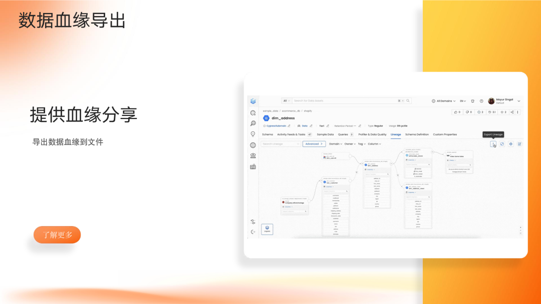Open the Domains globe sidebar icon
541x304 pixels.
click(x=253, y=145)
